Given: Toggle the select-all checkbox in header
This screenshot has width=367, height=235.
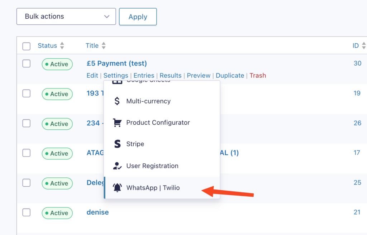Looking at the screenshot, I should (x=27, y=46).
